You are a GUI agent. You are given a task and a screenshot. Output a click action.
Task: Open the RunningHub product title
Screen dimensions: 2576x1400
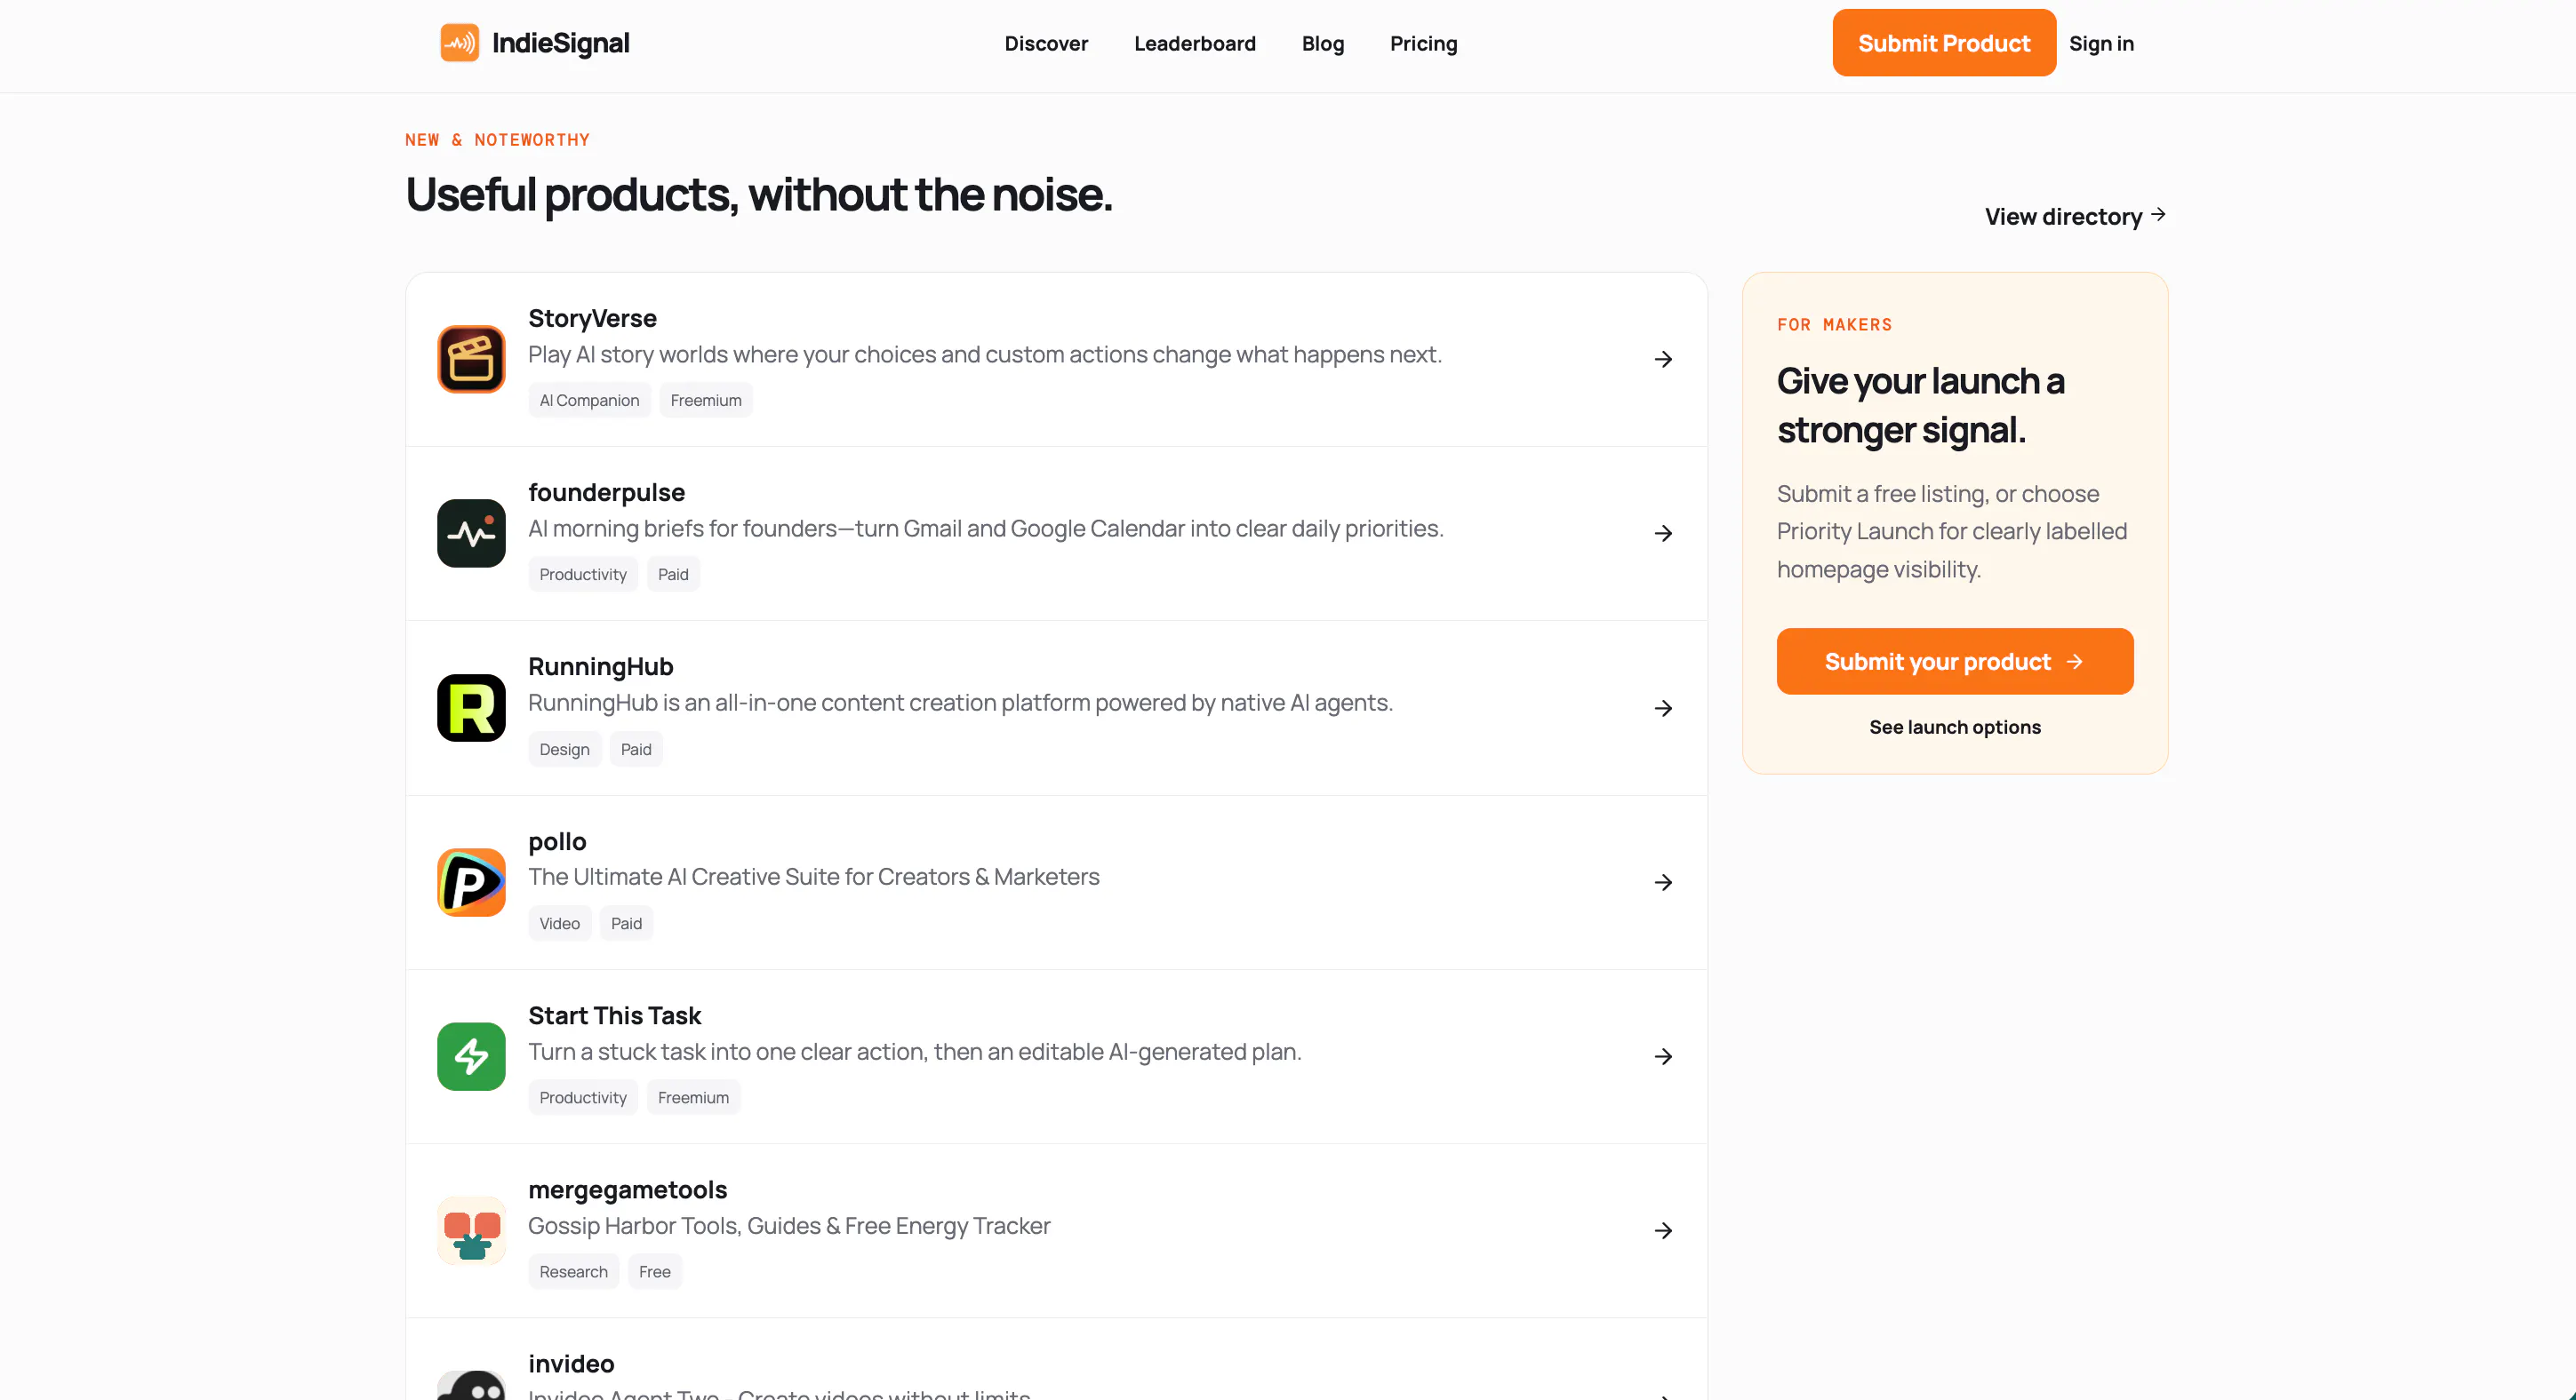pos(600,666)
